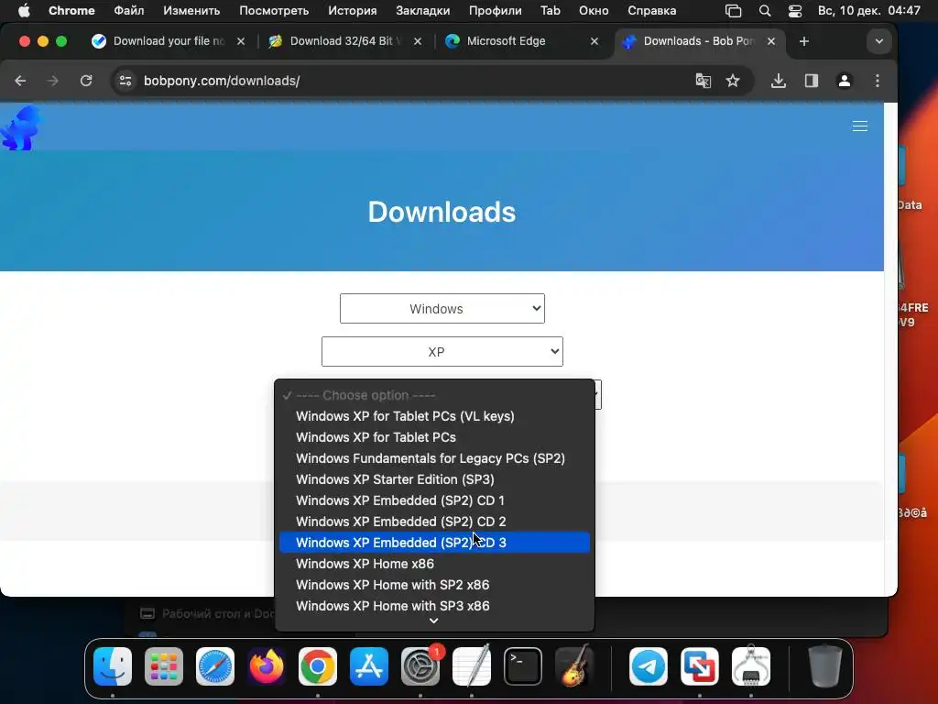Image resolution: width=938 pixels, height=704 pixels.
Task: Choose Windows XP Home with SP3 x86
Action: click(434, 606)
